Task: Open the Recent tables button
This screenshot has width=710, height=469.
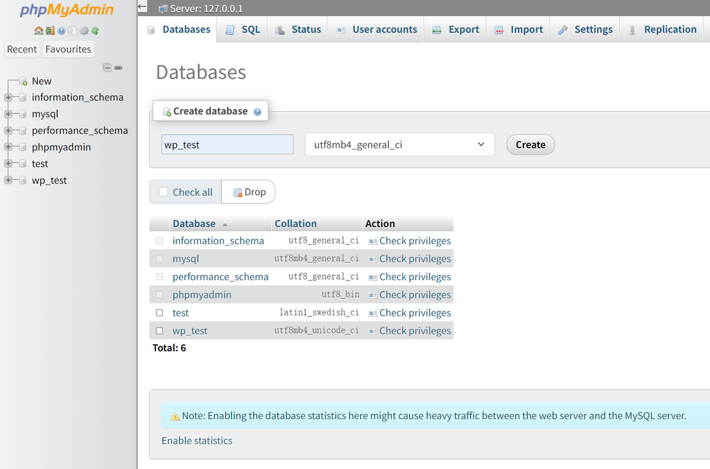Action: pyautogui.click(x=21, y=49)
